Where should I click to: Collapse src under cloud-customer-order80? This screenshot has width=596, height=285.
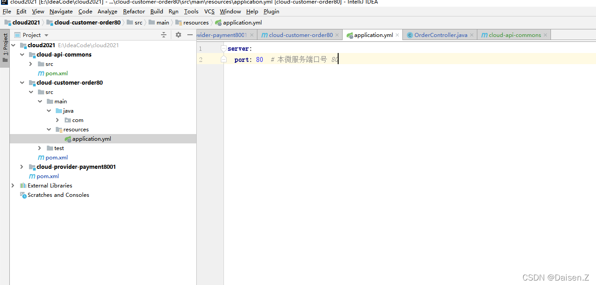31,92
